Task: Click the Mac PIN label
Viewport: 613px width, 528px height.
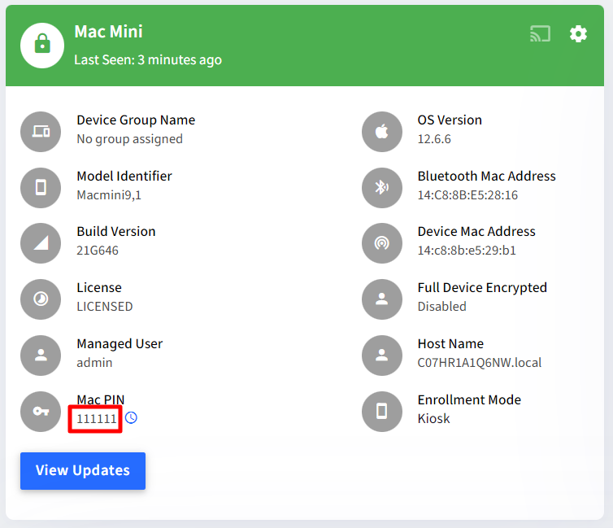Action: point(101,399)
